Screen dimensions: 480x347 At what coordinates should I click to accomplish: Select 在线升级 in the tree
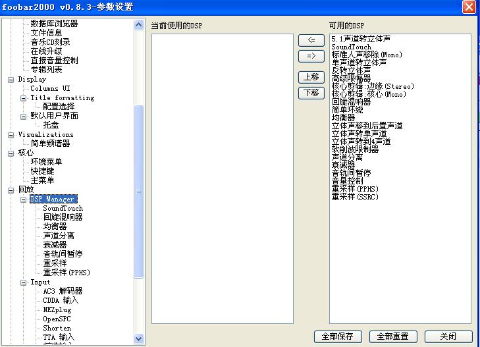pyautogui.click(x=46, y=51)
